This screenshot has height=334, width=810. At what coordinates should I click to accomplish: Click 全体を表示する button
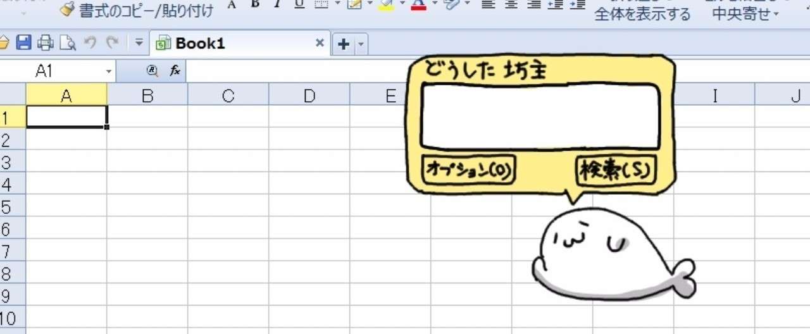pos(642,14)
